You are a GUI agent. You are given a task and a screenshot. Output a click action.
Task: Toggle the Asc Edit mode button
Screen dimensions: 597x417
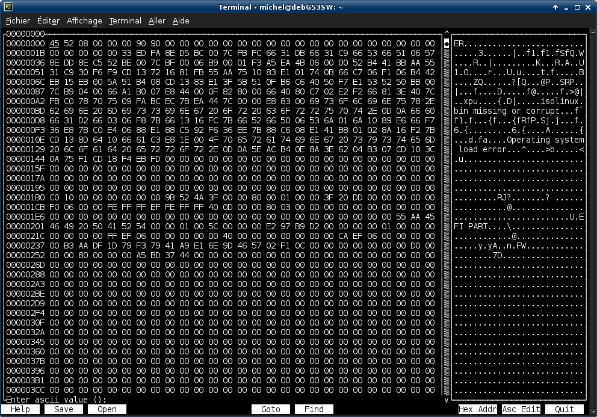pyautogui.click(x=521, y=409)
